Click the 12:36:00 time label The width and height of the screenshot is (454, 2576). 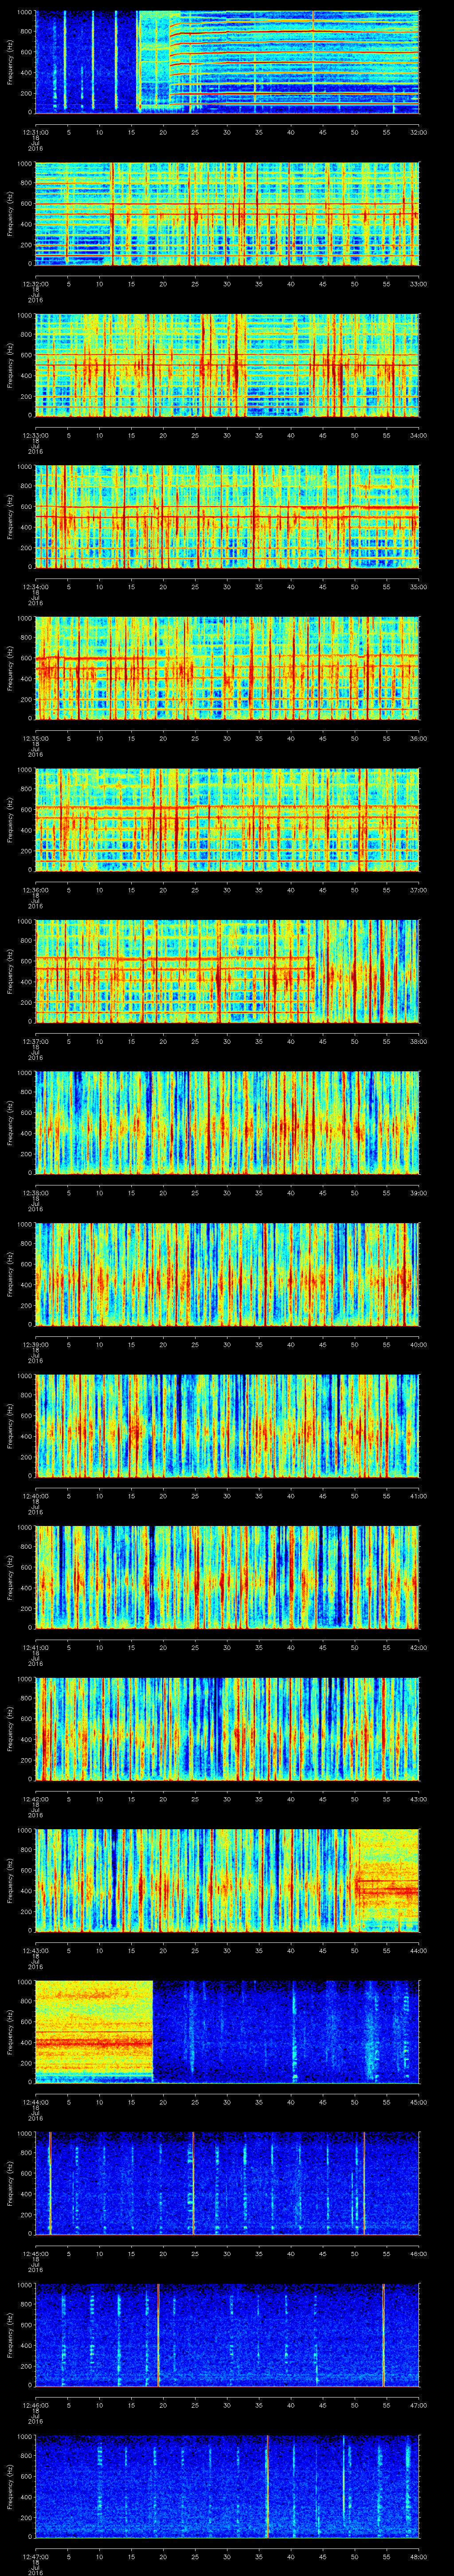click(x=36, y=890)
